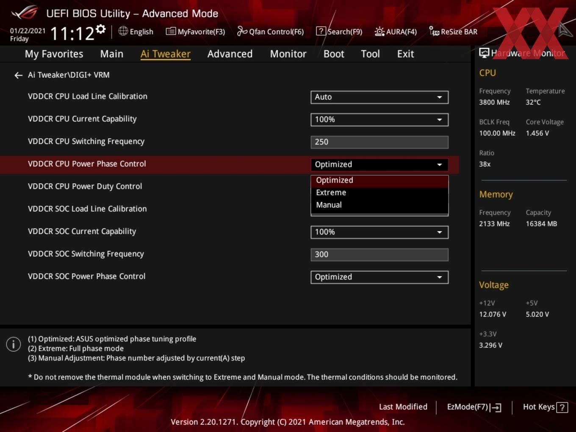Screen dimensions: 576x432
Task: Click the Hot Keys question mark icon
Action: pyautogui.click(x=562, y=407)
